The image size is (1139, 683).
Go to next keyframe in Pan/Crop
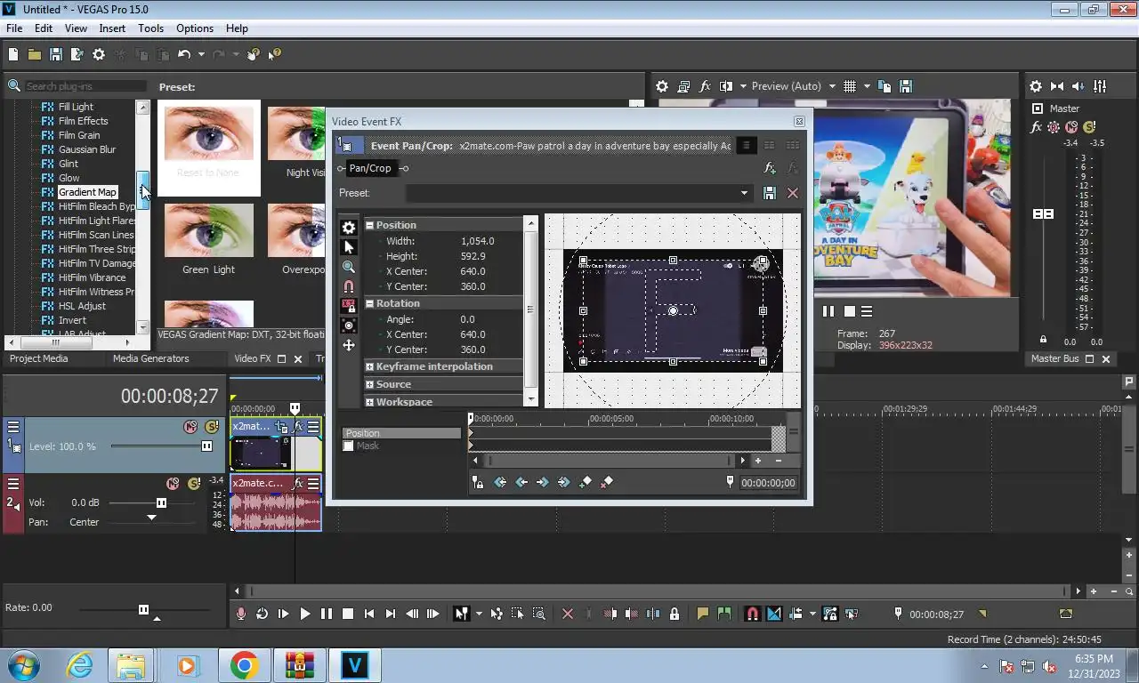pyautogui.click(x=543, y=482)
